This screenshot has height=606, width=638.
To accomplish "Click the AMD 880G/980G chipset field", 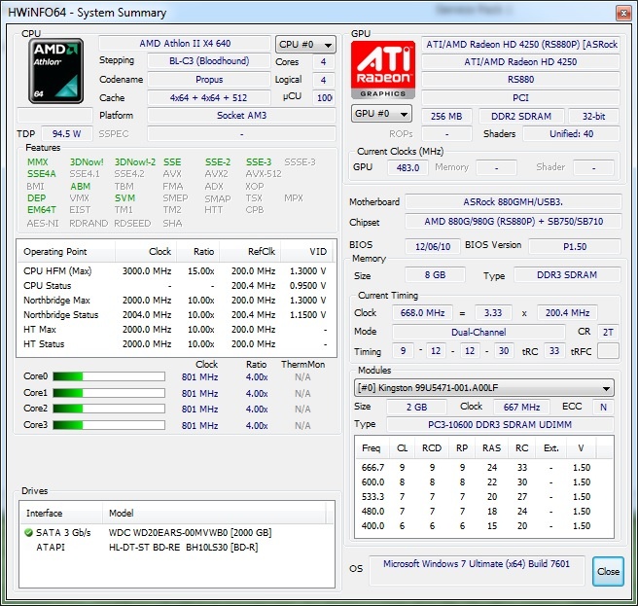I will 514,222.
